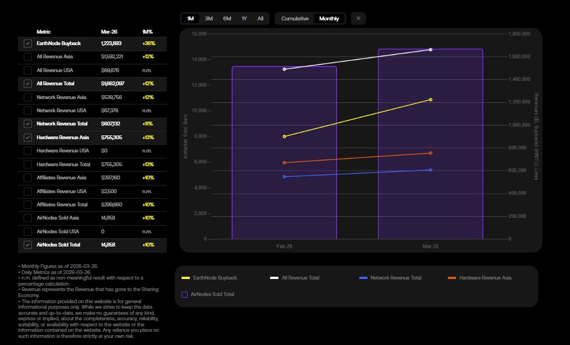Enable the AirNodes Sold Asia checkbox
This screenshot has width=570, height=345.
(x=28, y=218)
